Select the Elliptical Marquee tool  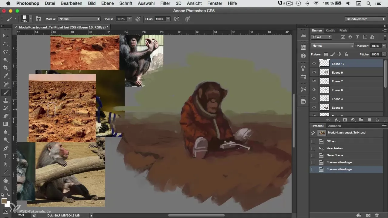click(x=6, y=44)
